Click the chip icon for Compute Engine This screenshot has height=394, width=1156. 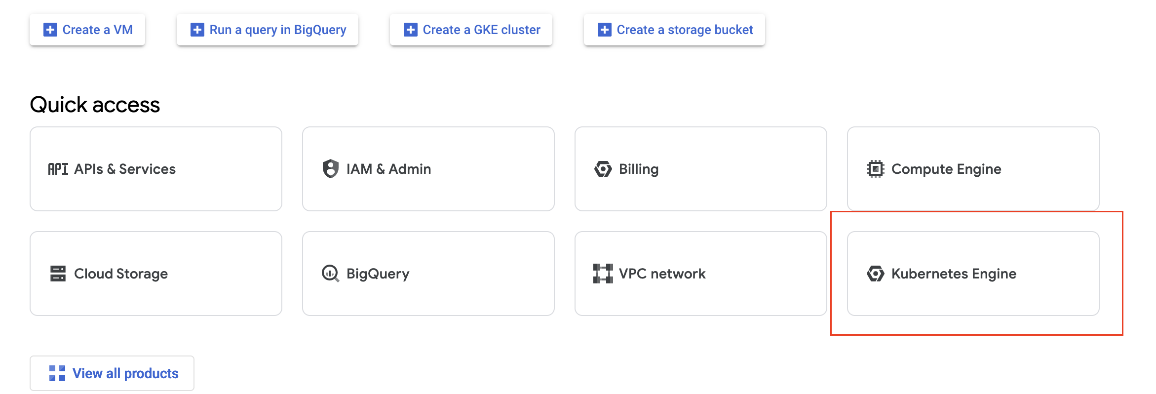pos(875,169)
